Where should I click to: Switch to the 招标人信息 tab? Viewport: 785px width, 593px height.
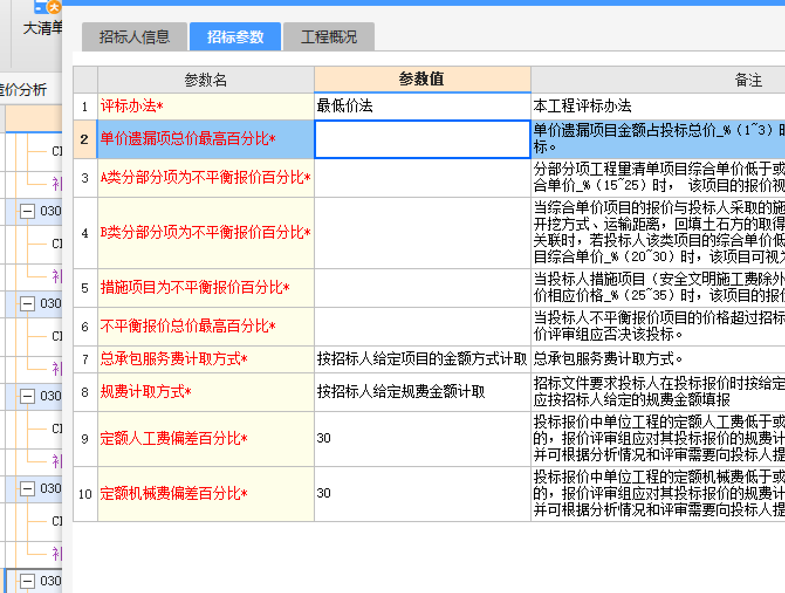(135, 37)
